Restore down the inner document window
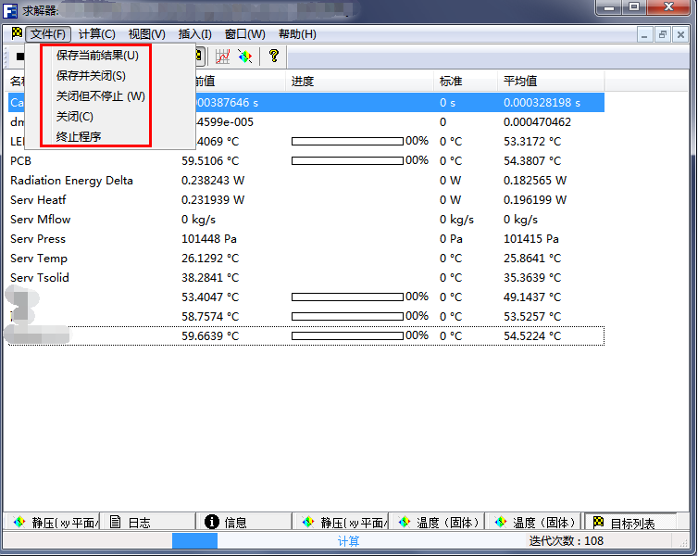The image size is (698, 556). pyautogui.click(x=663, y=34)
